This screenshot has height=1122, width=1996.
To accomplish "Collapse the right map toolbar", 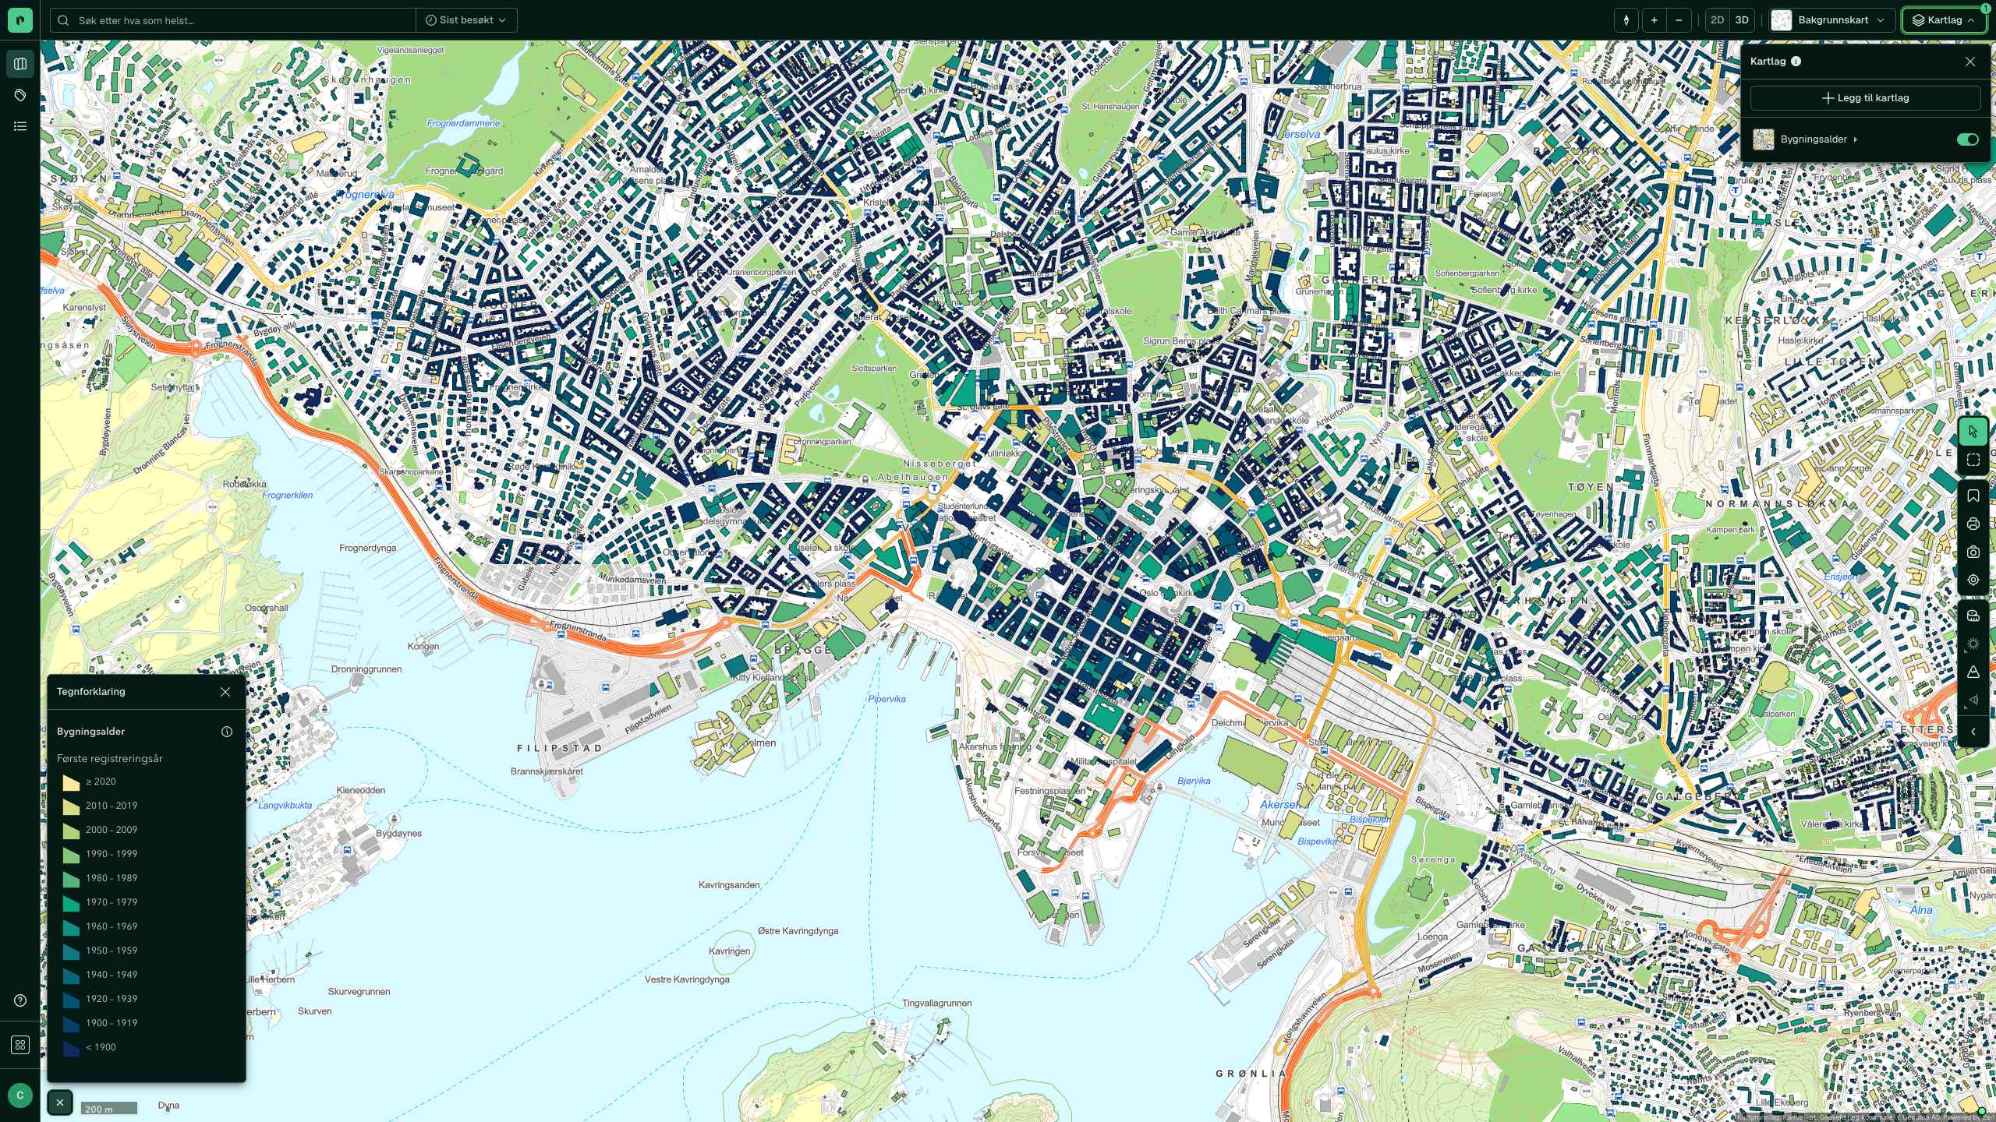I will pos(1973,732).
